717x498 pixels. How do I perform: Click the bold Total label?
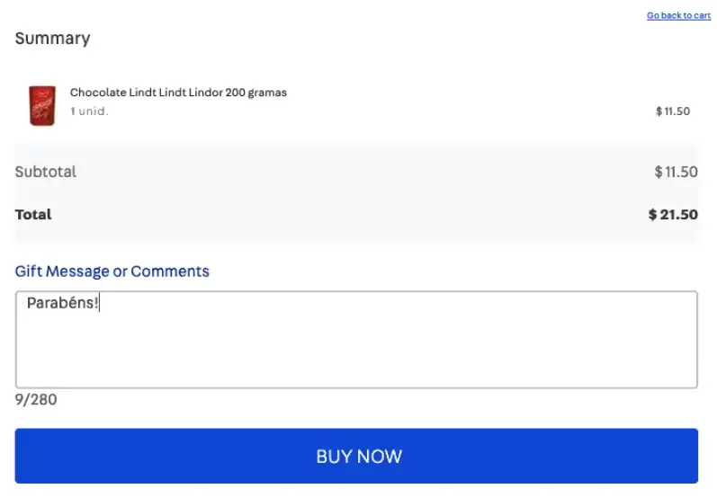pos(33,215)
